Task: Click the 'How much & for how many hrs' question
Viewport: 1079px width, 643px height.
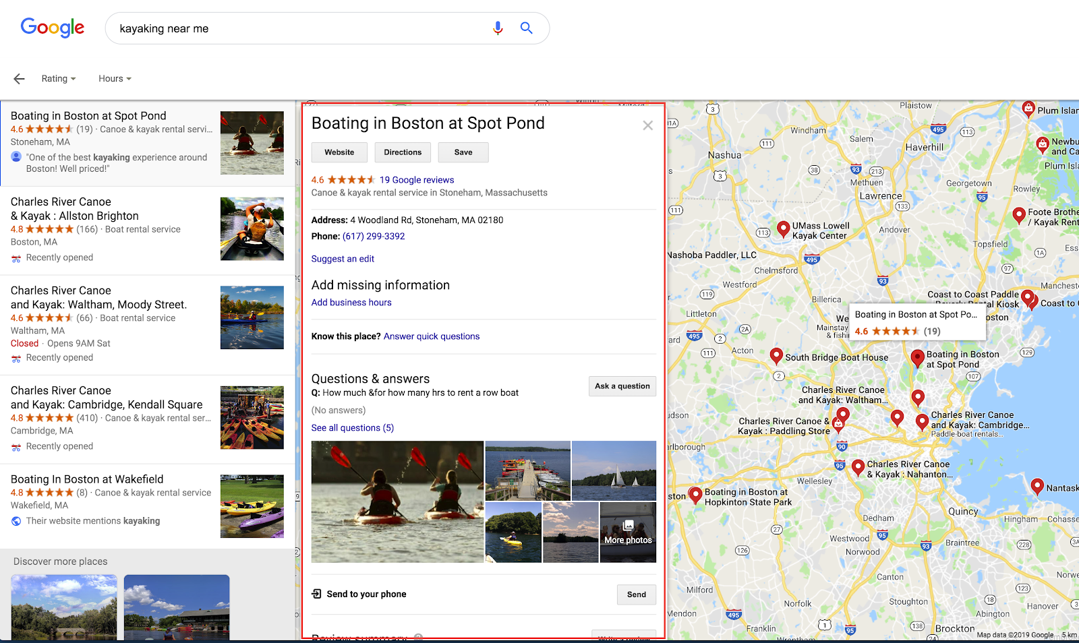Action: (421, 393)
